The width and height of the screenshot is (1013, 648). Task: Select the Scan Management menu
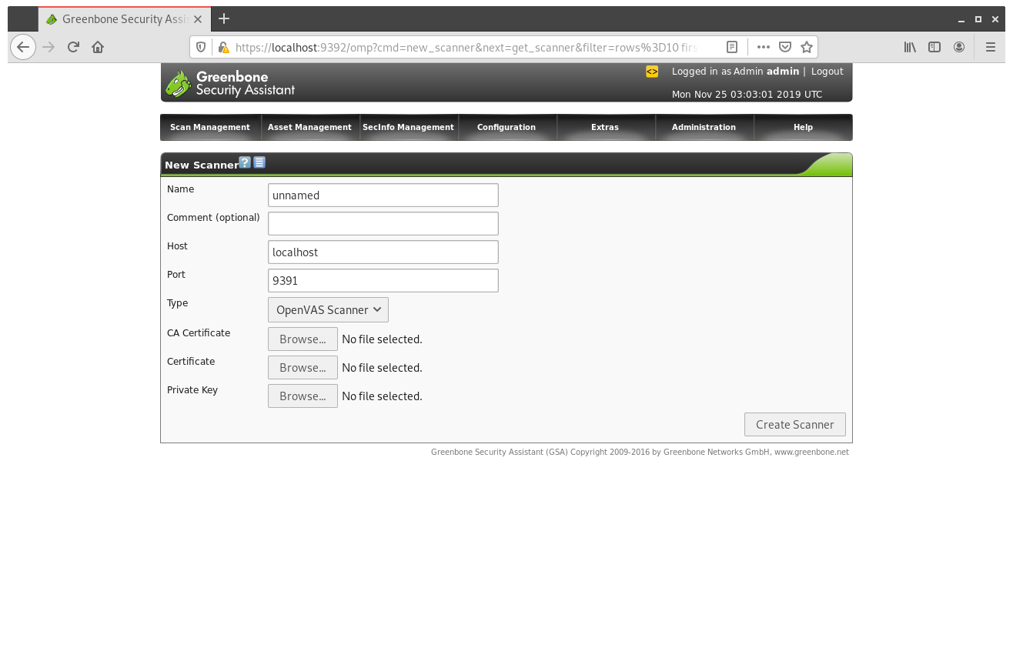[x=210, y=127]
